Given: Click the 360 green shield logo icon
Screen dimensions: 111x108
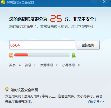Looking at the screenshot, I should tap(3, 2).
